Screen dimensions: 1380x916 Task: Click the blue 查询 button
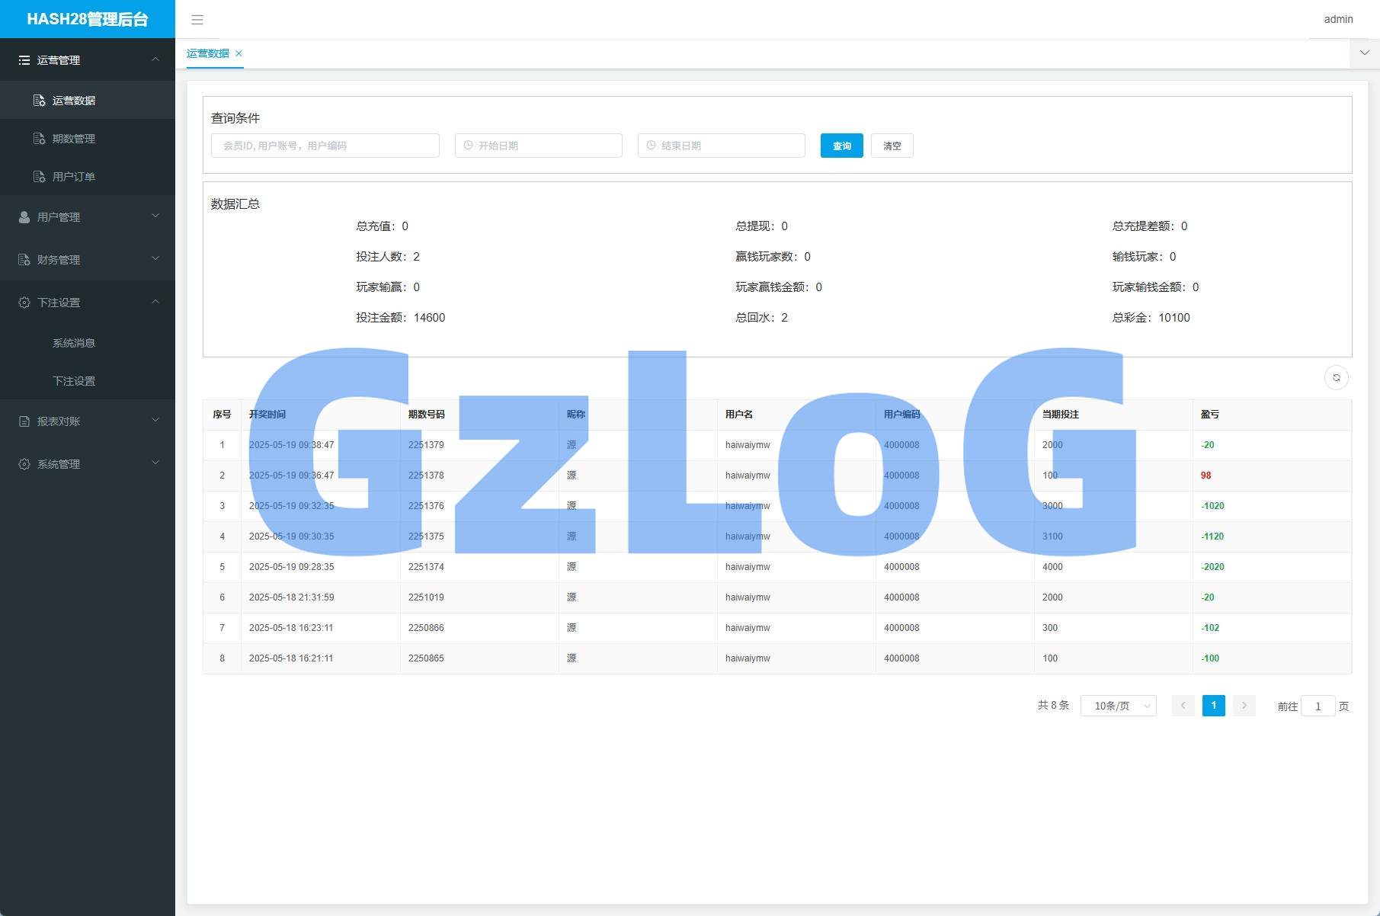point(841,146)
